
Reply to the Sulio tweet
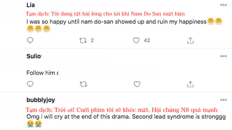pos(30,84)
